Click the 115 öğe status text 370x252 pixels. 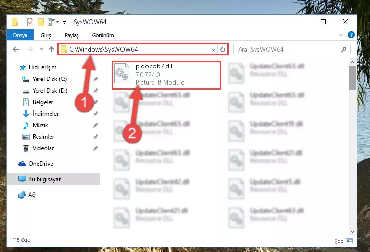(22, 240)
